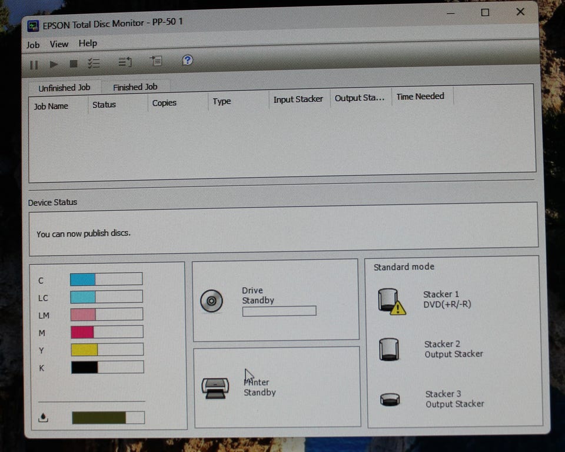Screen dimensions: 565x452
Task: Click the ink drop maintenance icon
Action: [x=43, y=417]
